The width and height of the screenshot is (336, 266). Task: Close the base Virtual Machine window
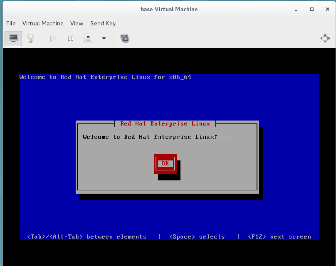(x=327, y=9)
